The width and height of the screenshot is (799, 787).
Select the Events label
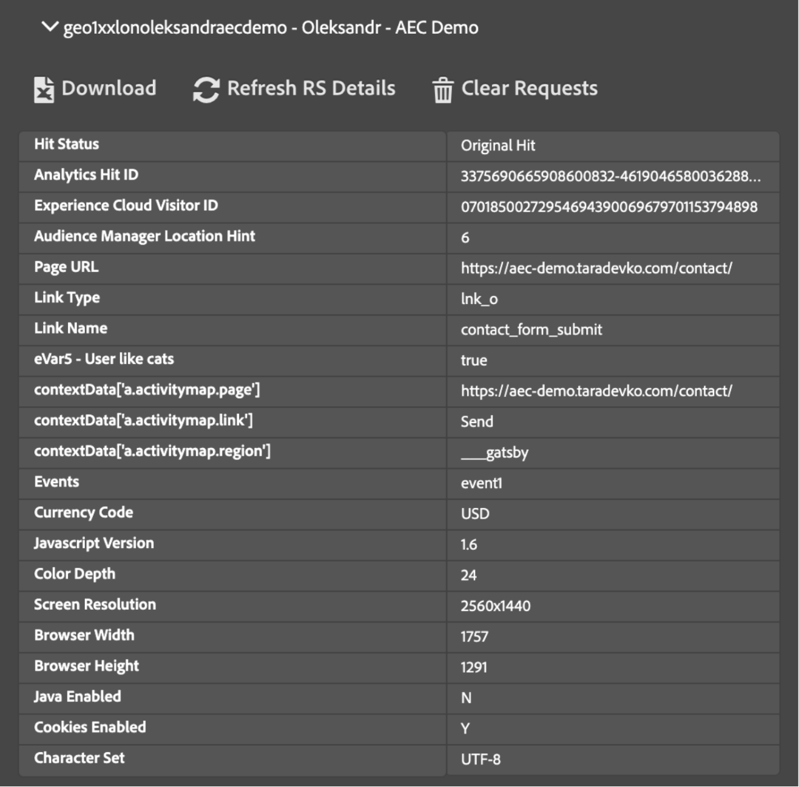pos(56,482)
